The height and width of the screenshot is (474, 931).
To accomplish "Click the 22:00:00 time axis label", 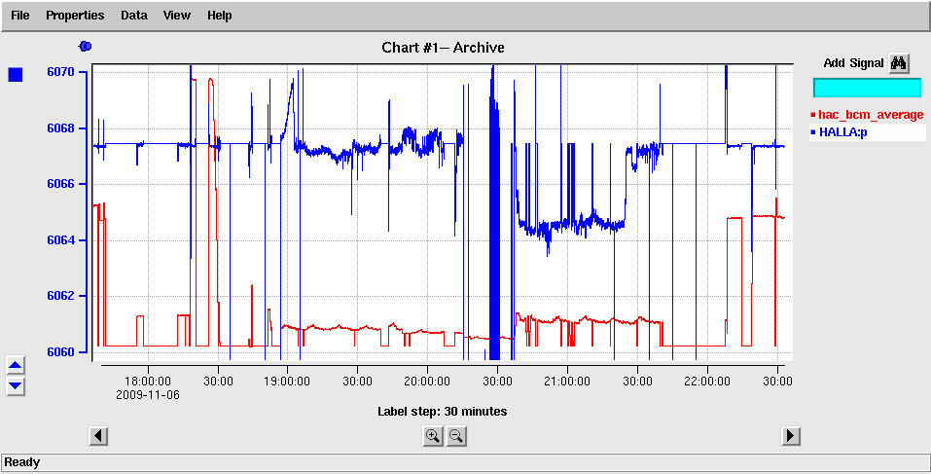I will tap(707, 382).
